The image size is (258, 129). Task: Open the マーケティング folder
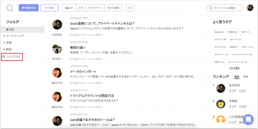click(x=15, y=36)
